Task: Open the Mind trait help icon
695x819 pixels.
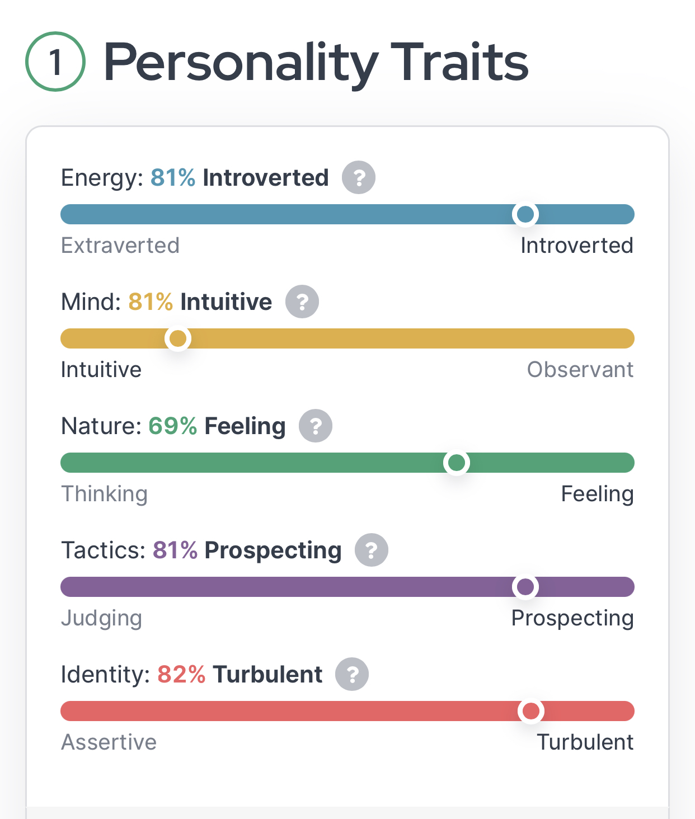Action: [x=302, y=302]
